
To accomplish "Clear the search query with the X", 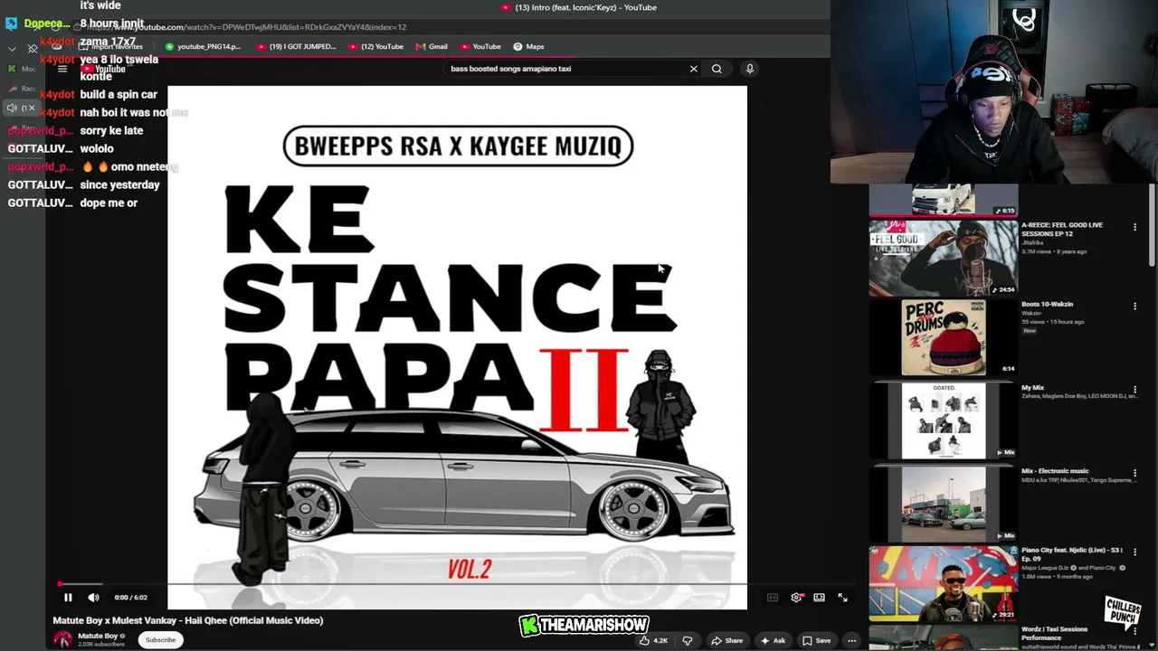I will click(x=694, y=69).
